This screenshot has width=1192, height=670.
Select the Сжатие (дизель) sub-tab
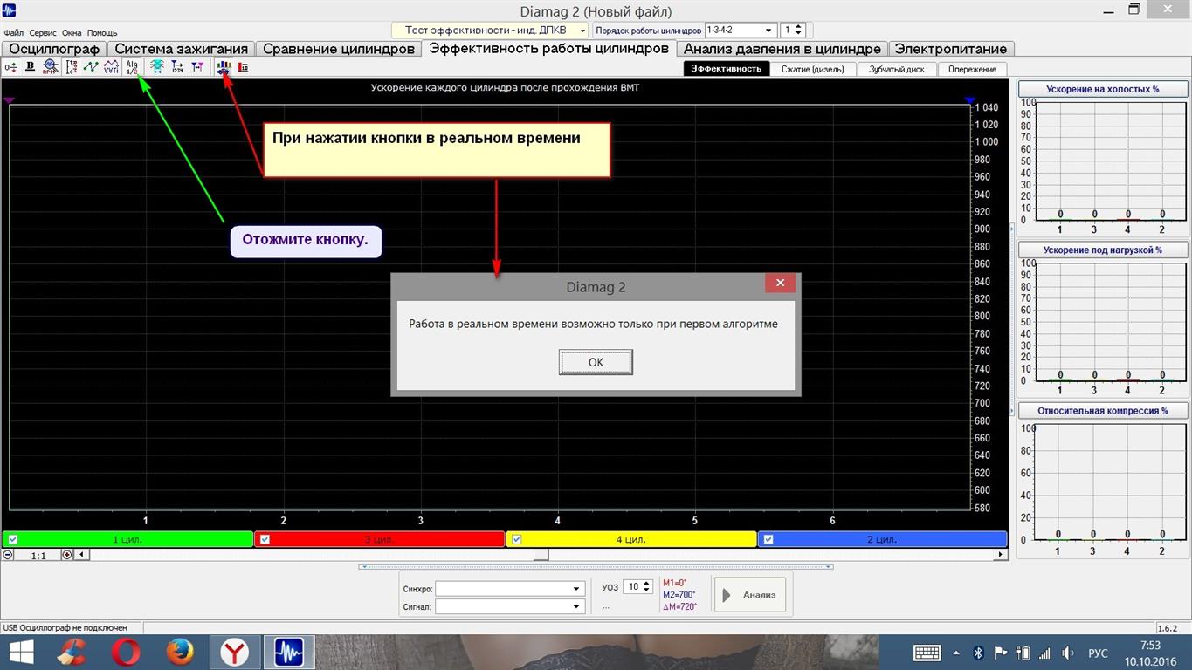click(813, 69)
